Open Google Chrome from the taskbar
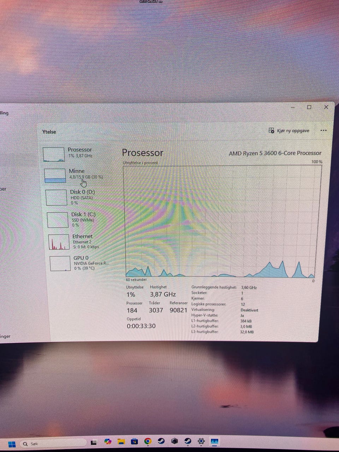Screen dimensions: 339x452 [148, 441]
